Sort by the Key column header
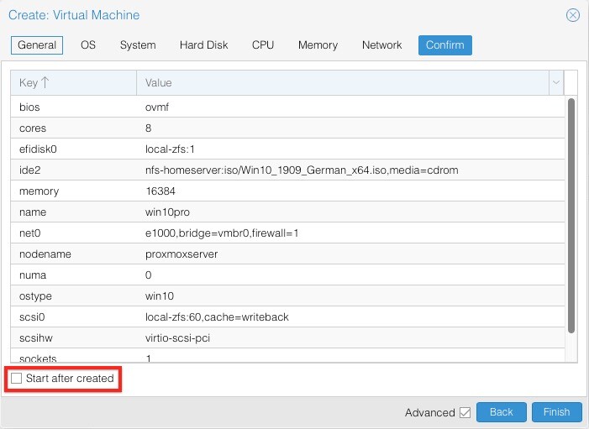Viewport: 589px width, 429px height. 74,82
